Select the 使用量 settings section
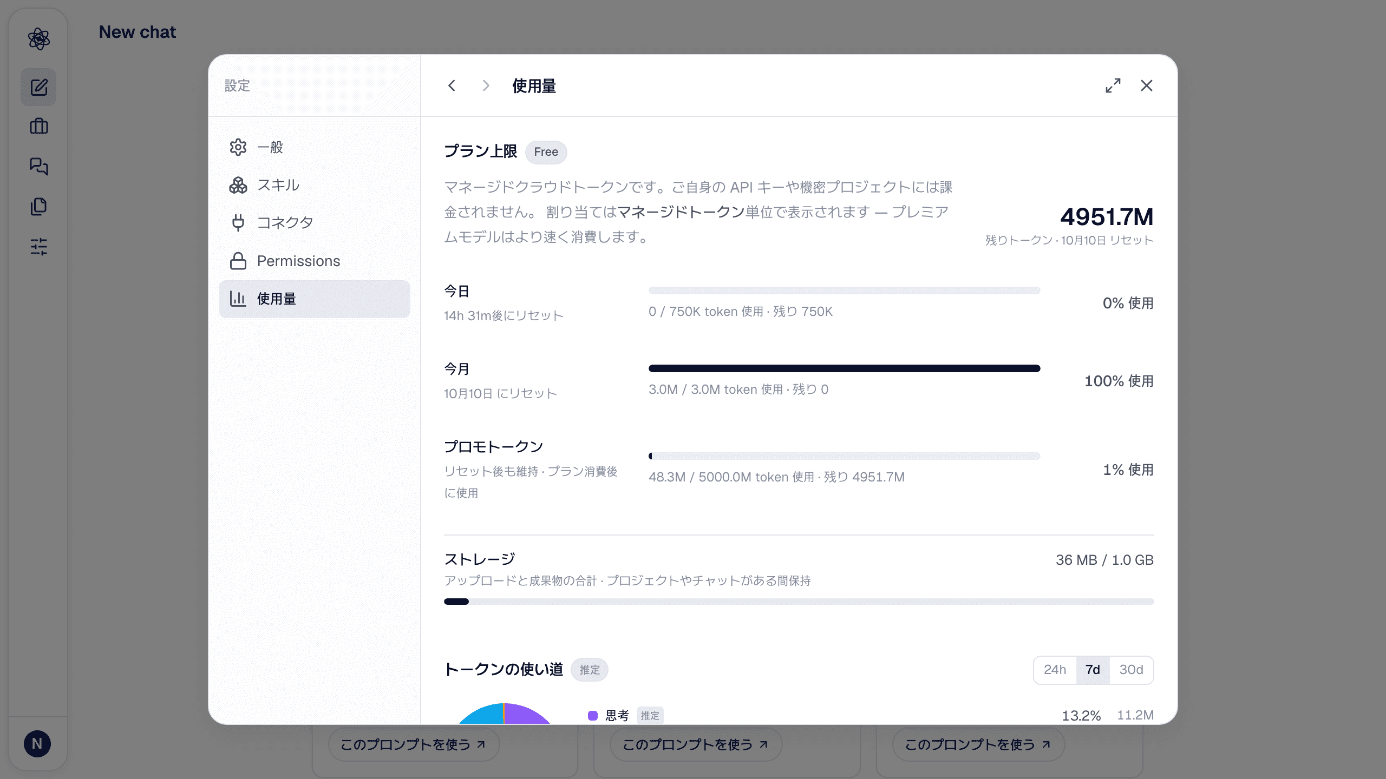This screenshot has width=1386, height=779. coord(314,299)
